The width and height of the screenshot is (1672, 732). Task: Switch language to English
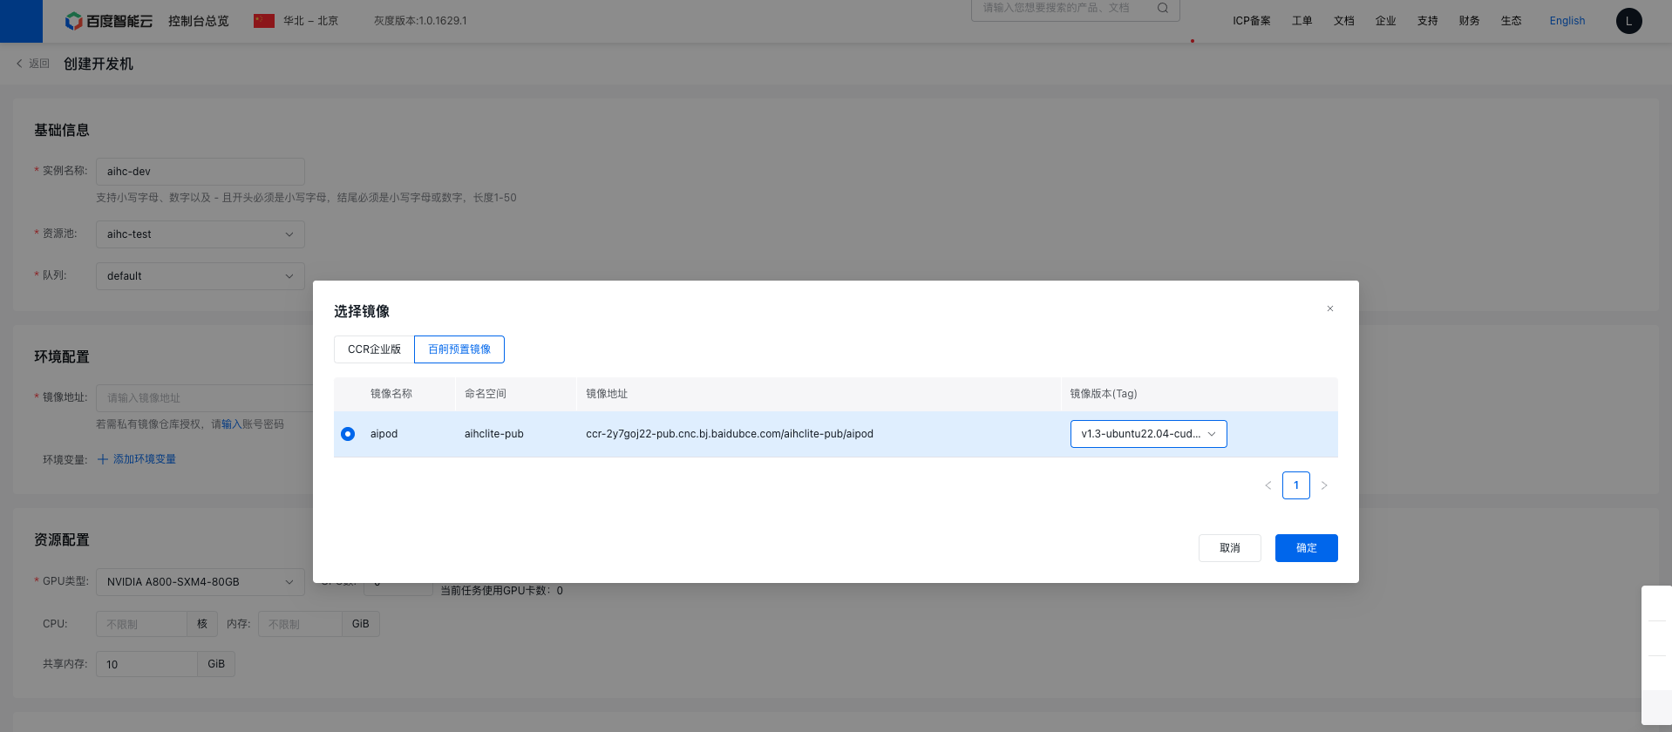click(x=1567, y=21)
